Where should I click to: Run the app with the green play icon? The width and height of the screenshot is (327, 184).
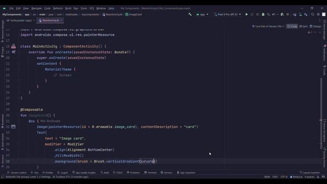[x=246, y=14]
